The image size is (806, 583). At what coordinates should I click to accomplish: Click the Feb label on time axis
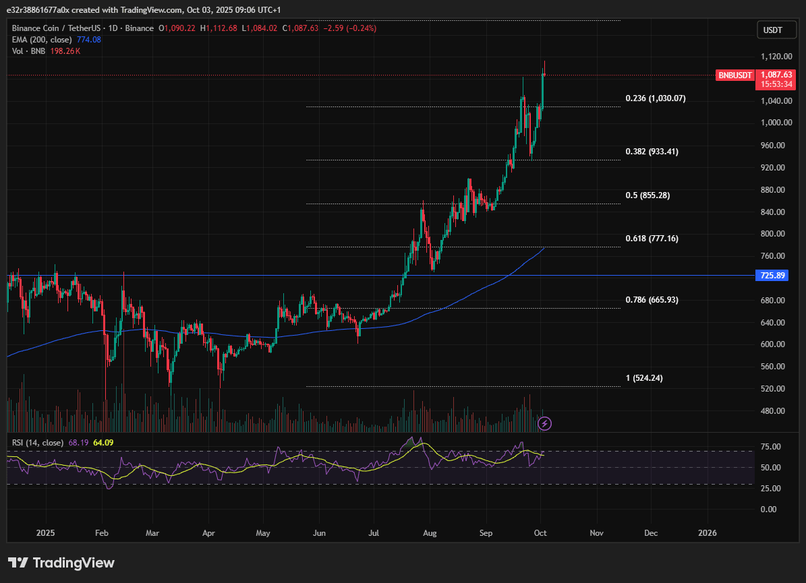[x=102, y=533]
